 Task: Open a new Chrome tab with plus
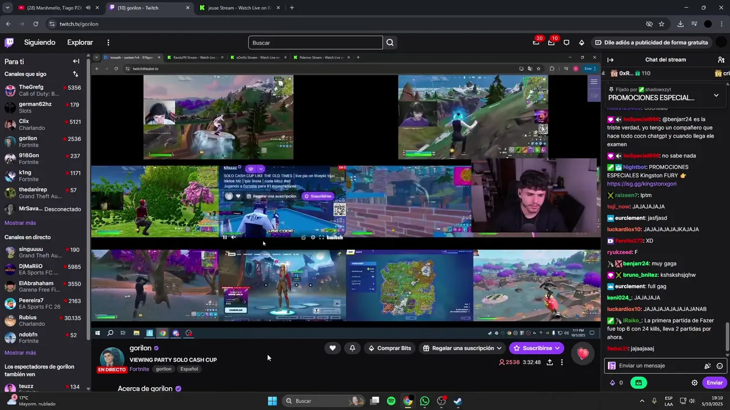292,8
